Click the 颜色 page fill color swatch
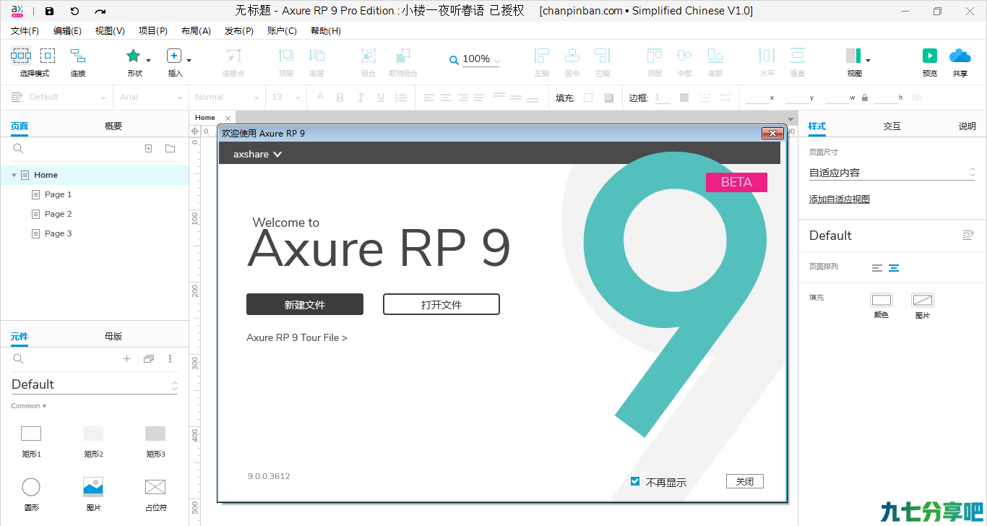This screenshot has height=526, width=987. pos(882,300)
